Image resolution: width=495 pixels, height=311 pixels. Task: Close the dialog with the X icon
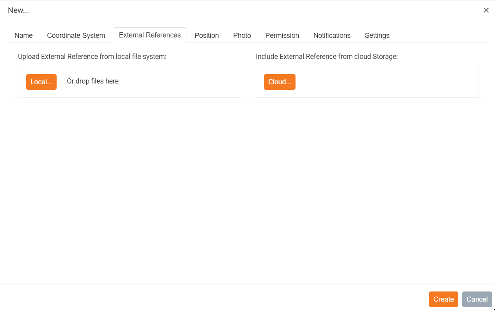[x=486, y=10]
